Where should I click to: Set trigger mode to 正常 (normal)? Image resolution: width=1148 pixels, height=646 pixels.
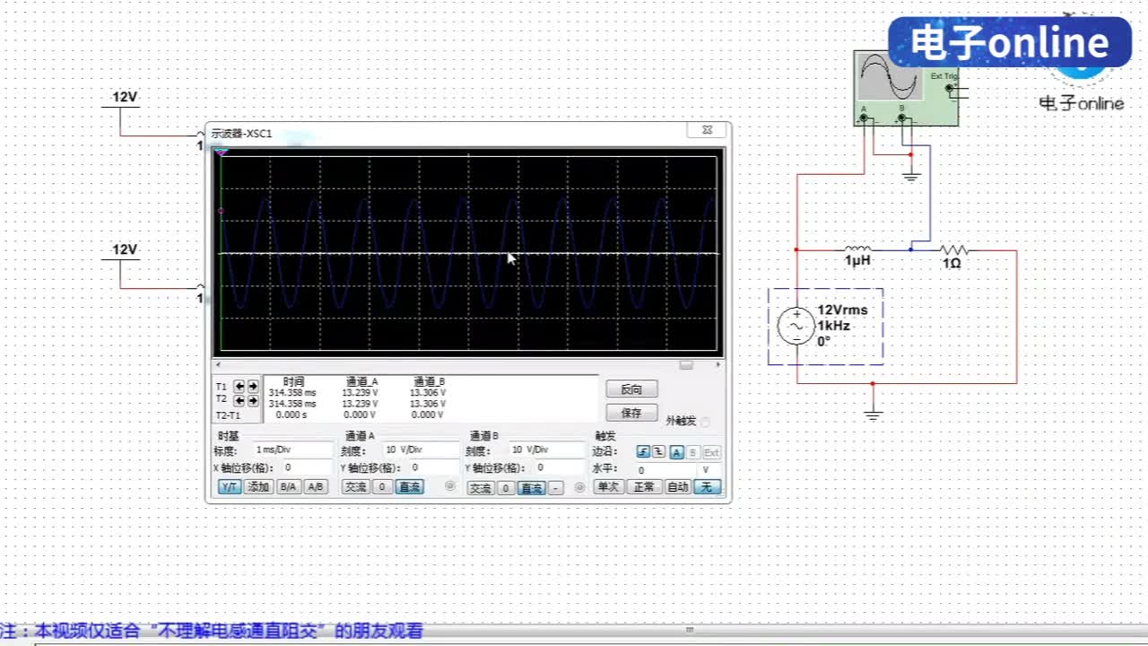pyautogui.click(x=643, y=487)
